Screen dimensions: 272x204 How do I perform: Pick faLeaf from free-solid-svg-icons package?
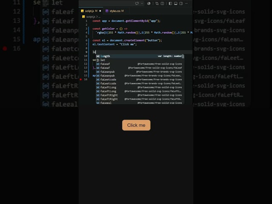point(140,64)
